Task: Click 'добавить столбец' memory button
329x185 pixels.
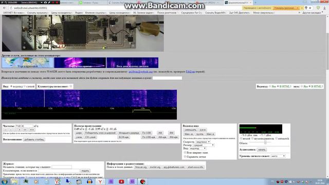Action: point(34,139)
